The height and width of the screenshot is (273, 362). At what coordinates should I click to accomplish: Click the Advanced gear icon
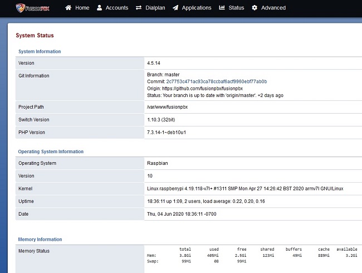[x=255, y=8]
